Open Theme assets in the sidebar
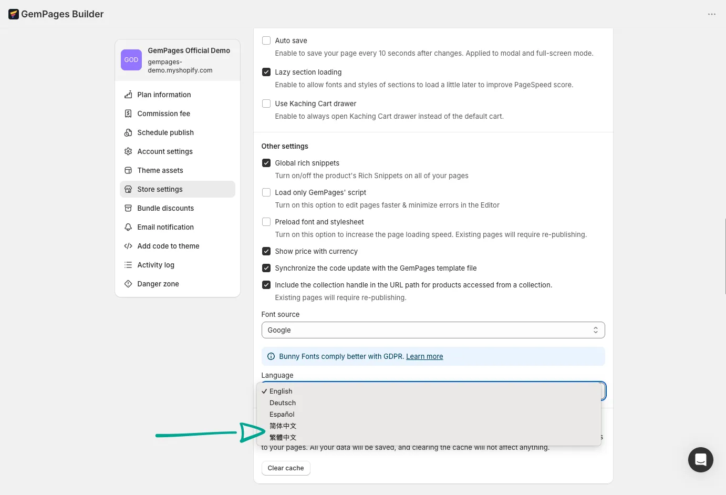 click(178, 170)
